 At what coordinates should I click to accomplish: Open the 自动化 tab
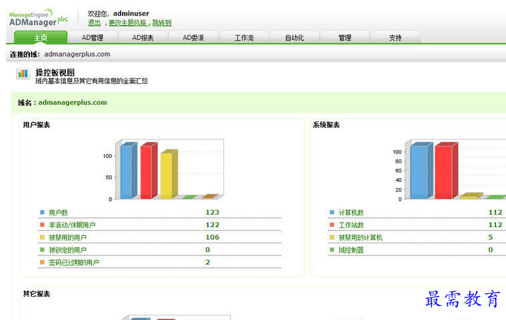point(294,38)
